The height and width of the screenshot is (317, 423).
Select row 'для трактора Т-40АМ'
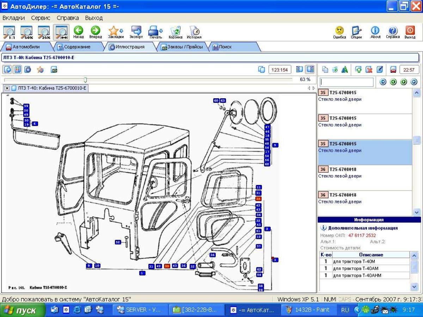pos(364,268)
